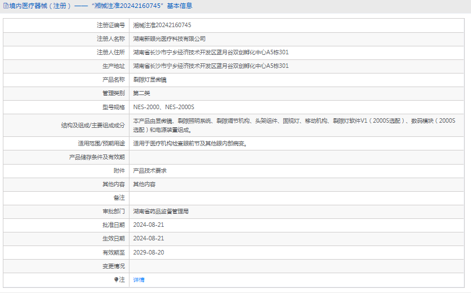Click the 产品储存条件及有效期 label
Viewport: 471px width, 293px height.
[97, 157]
